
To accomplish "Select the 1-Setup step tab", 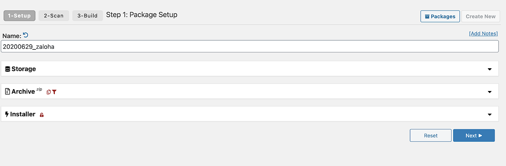I will 19,16.
